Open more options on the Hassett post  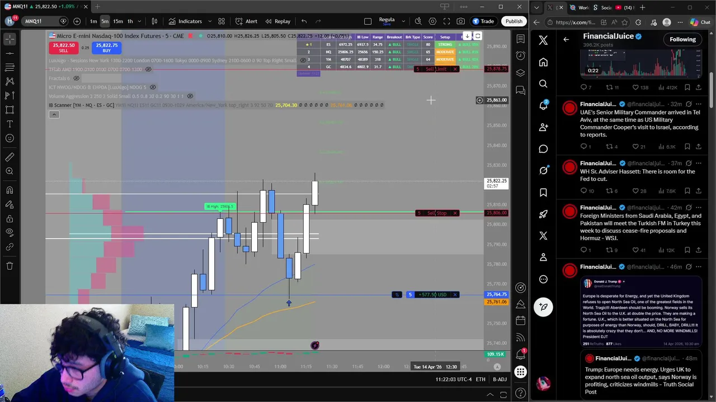699,163
